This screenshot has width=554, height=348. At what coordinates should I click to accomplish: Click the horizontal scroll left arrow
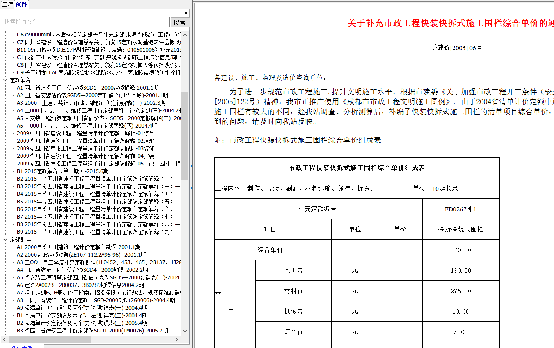(4, 339)
